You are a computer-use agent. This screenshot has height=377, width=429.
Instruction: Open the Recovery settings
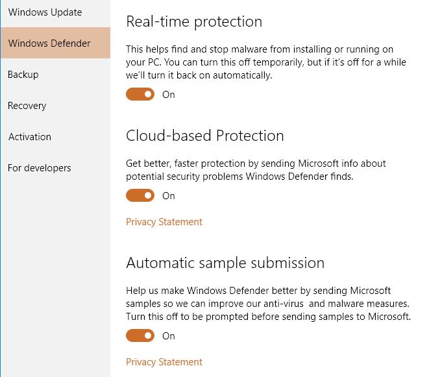tap(27, 106)
